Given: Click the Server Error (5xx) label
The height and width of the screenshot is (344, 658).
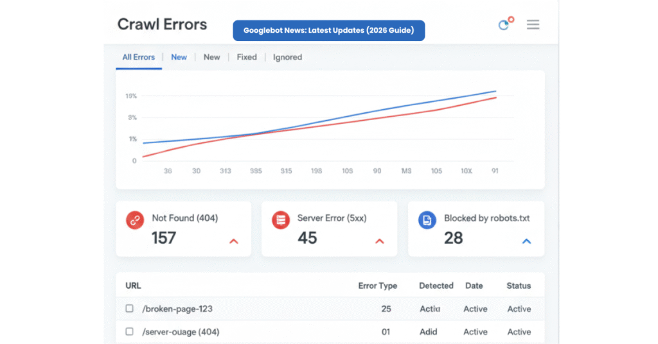Looking at the screenshot, I should pyautogui.click(x=332, y=218).
